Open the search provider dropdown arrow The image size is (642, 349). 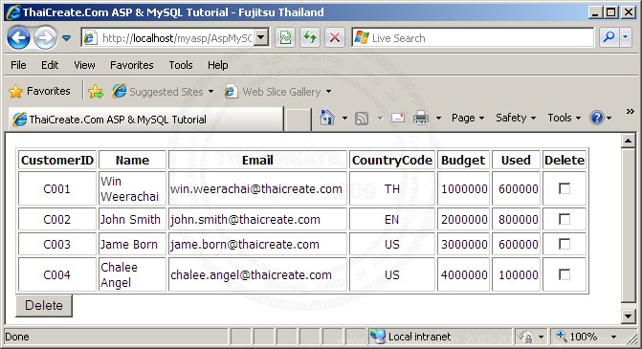[x=625, y=37]
